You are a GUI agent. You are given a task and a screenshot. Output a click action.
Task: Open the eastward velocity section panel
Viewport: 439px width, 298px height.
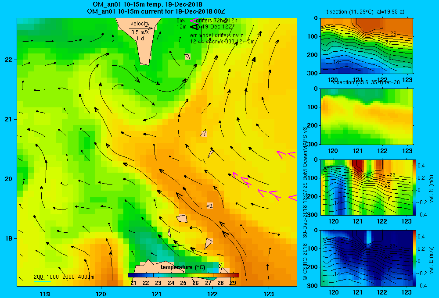pyautogui.click(x=367, y=258)
